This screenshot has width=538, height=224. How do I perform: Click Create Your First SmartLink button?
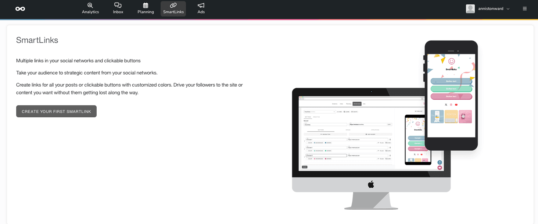coord(56,111)
